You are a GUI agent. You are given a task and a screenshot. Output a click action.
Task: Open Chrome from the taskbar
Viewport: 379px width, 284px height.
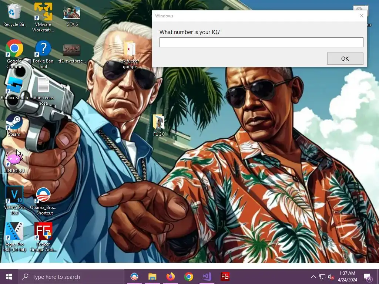[188, 277]
